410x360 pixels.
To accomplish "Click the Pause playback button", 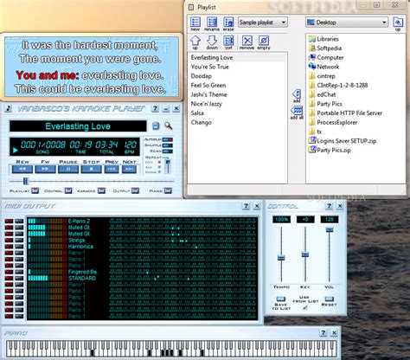I will pyautogui.click(x=68, y=169).
